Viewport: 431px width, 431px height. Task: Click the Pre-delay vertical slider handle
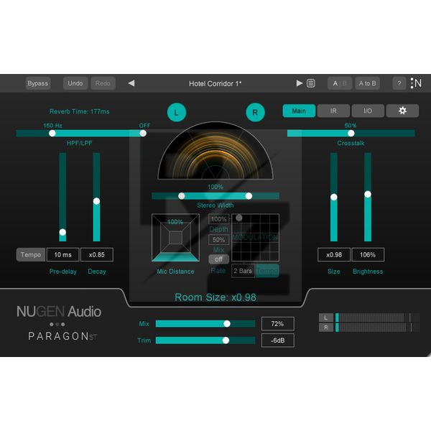(x=62, y=232)
